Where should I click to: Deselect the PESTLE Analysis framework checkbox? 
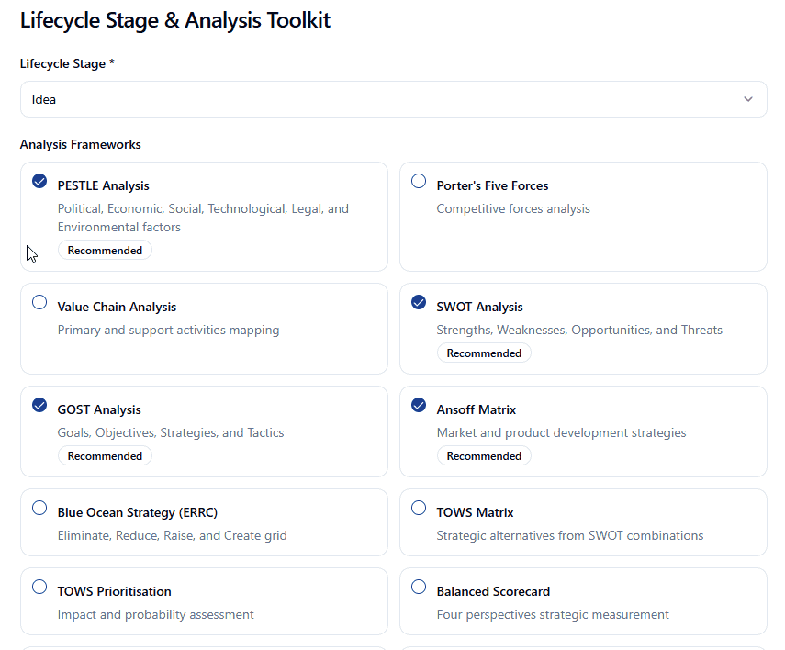click(39, 181)
